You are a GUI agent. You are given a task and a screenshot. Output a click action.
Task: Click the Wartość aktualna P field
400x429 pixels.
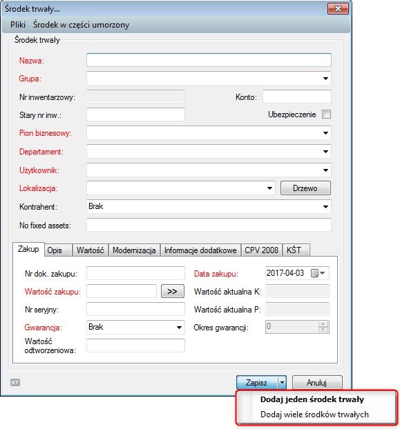coord(297,309)
